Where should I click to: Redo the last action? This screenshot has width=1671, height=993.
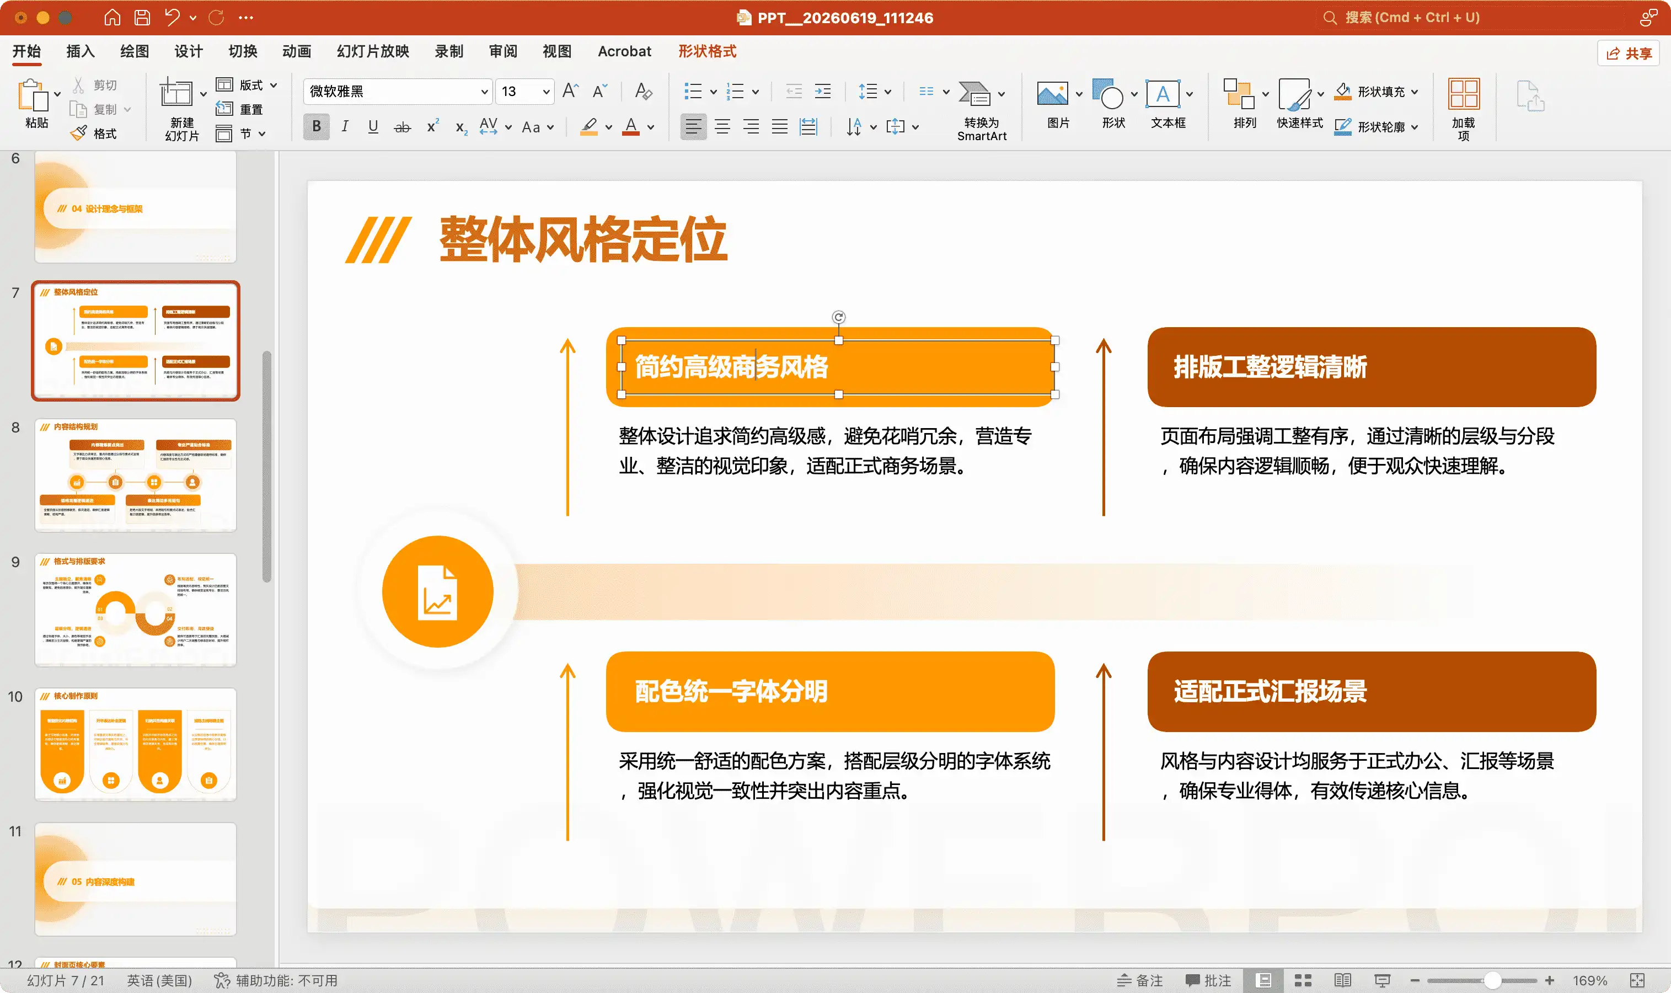pyautogui.click(x=216, y=18)
